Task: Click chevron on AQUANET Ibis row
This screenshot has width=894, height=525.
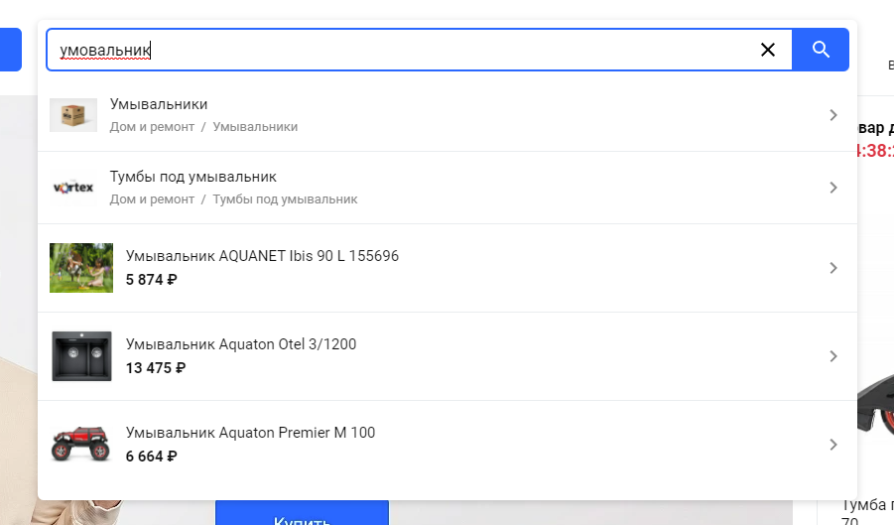Action: pos(833,268)
